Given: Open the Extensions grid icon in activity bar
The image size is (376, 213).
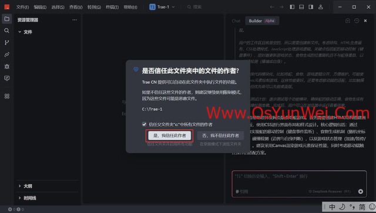Looking at the screenshot, I should point(6,96).
